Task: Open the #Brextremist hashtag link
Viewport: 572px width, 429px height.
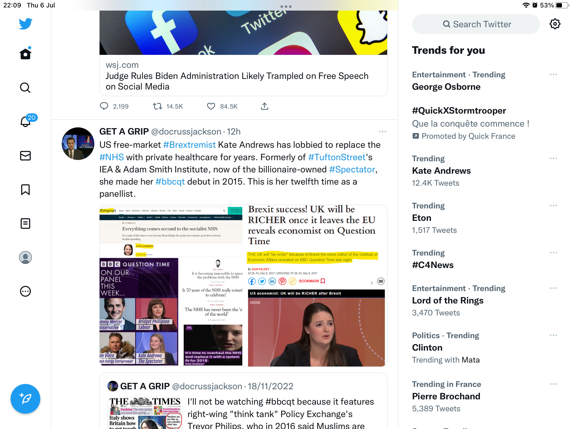Action: 189,145
